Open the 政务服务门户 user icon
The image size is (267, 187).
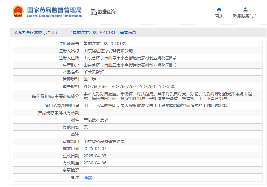245,9
